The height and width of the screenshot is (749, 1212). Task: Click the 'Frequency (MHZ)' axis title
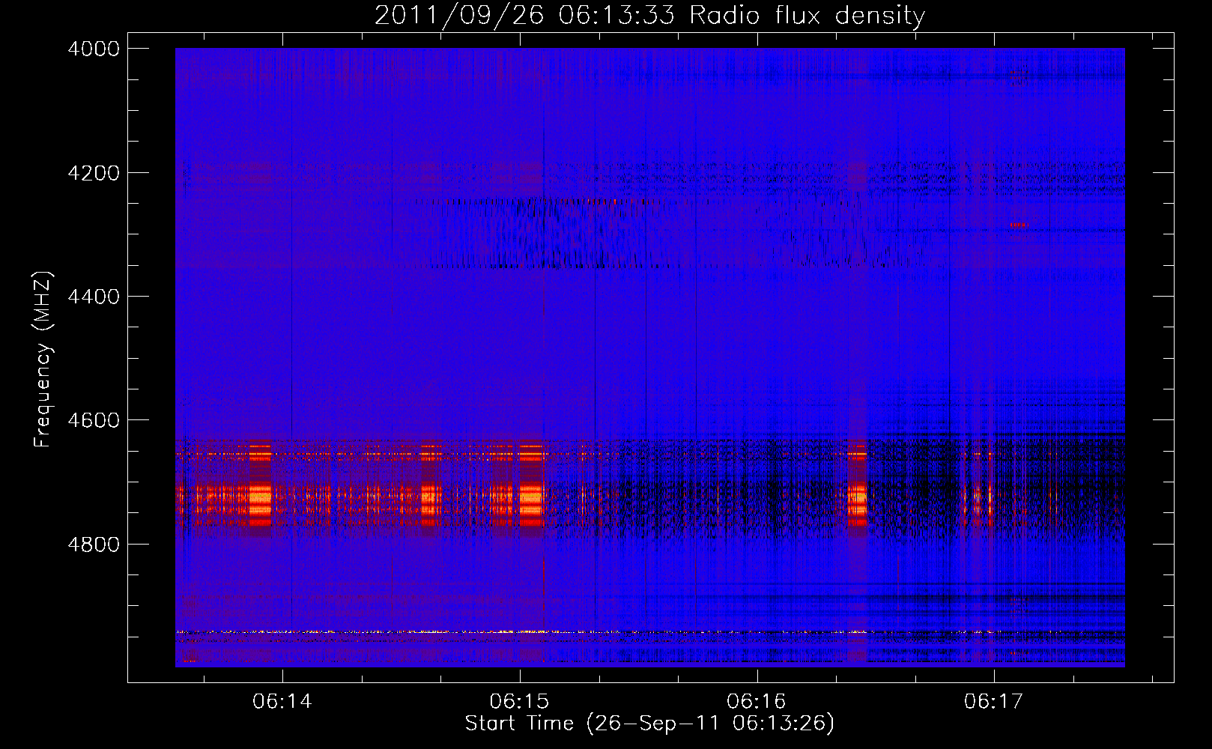43,360
